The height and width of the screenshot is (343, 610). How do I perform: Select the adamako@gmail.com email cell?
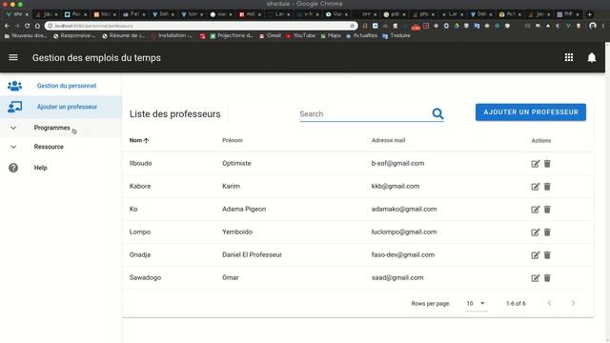(404, 210)
